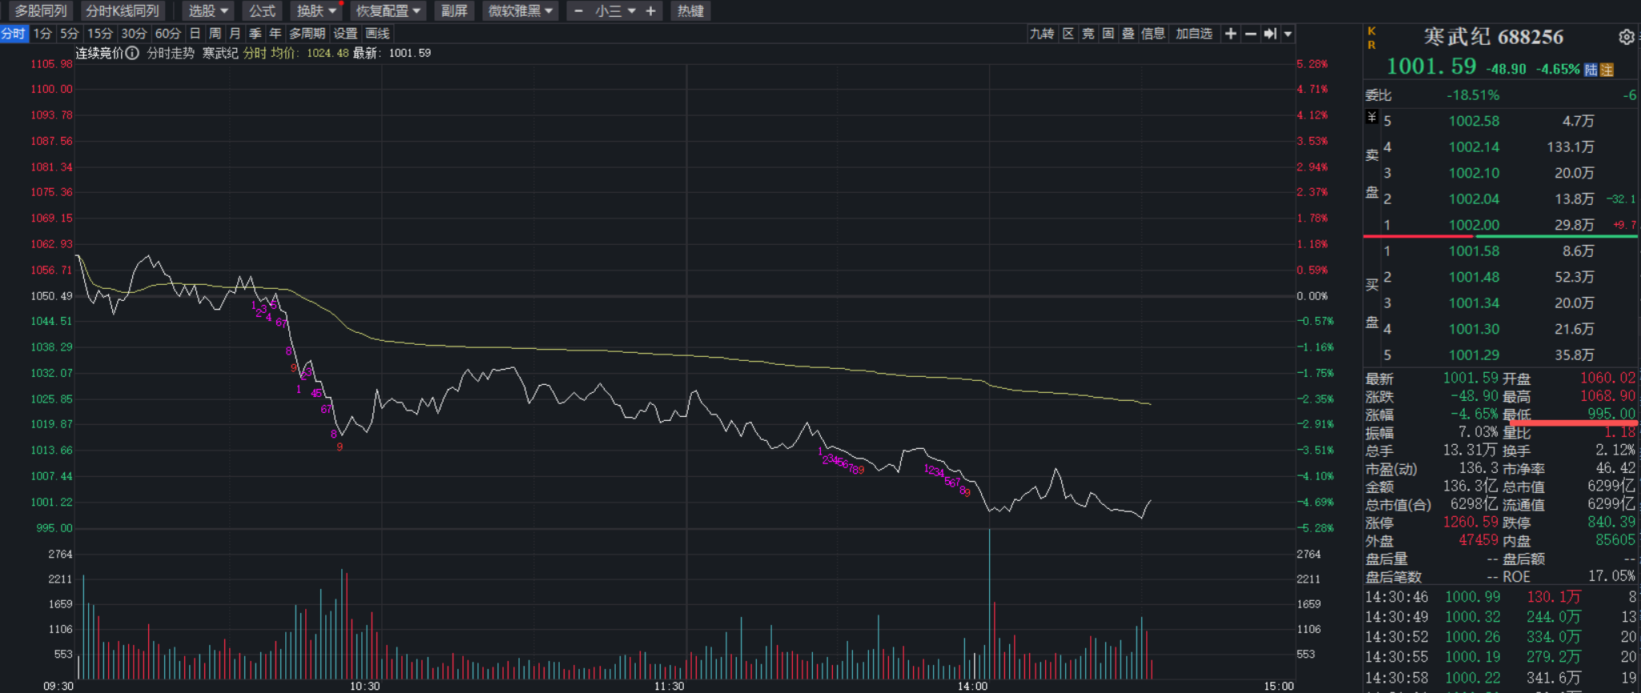The image size is (1641, 693).
Task: Click buy 1 price 1001.58
Action: coord(1474,251)
